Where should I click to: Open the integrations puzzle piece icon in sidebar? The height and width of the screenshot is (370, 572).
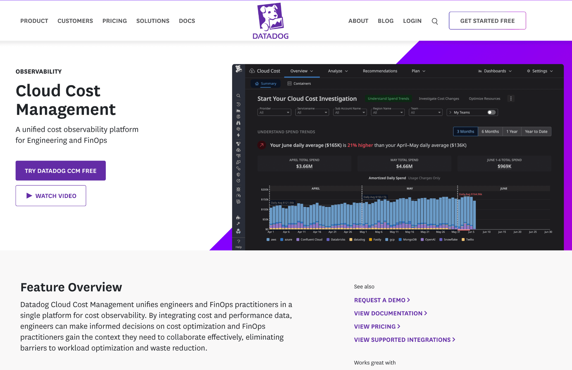tap(238, 217)
